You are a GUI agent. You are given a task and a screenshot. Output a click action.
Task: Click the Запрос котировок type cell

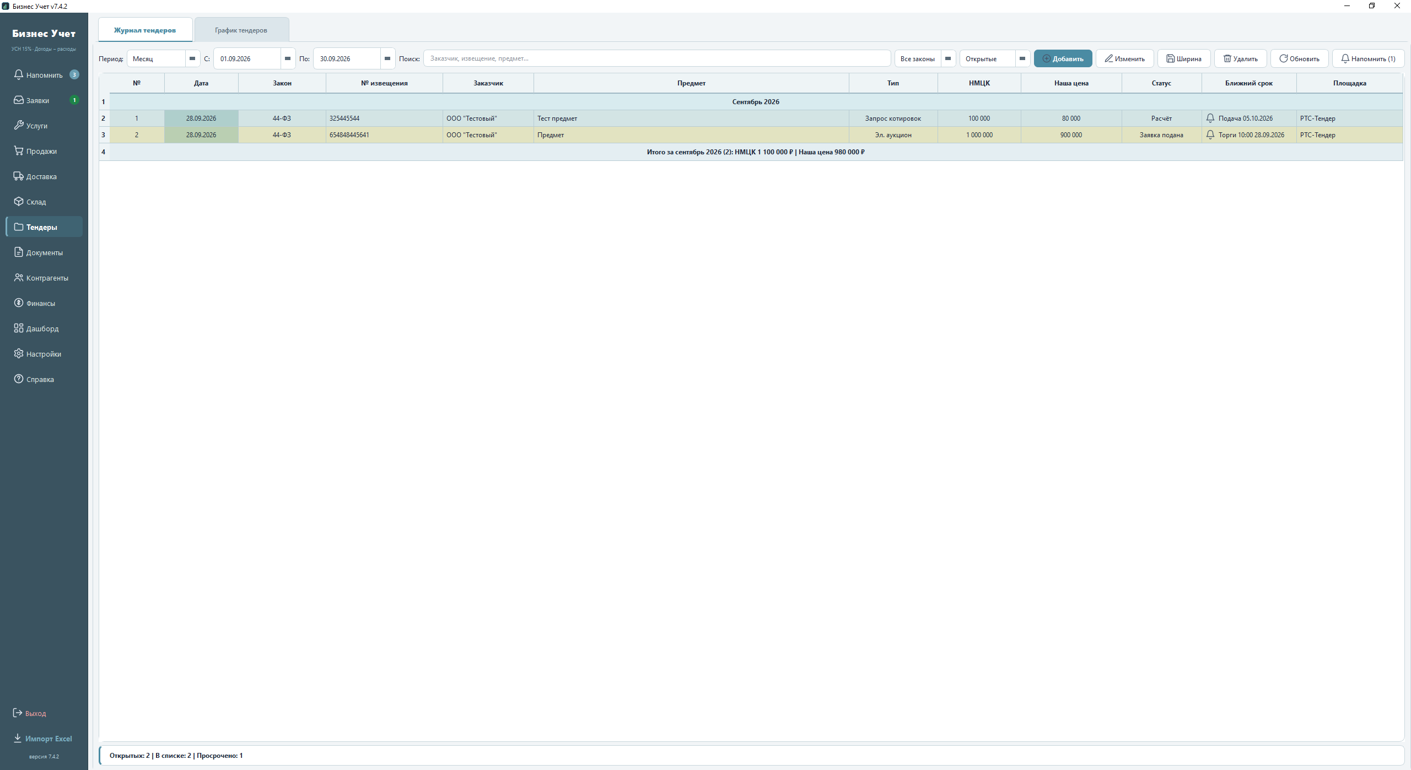(x=893, y=119)
